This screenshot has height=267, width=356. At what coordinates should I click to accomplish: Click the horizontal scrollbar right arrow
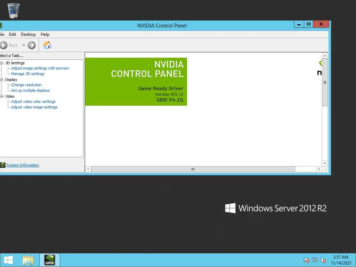coord(319,169)
